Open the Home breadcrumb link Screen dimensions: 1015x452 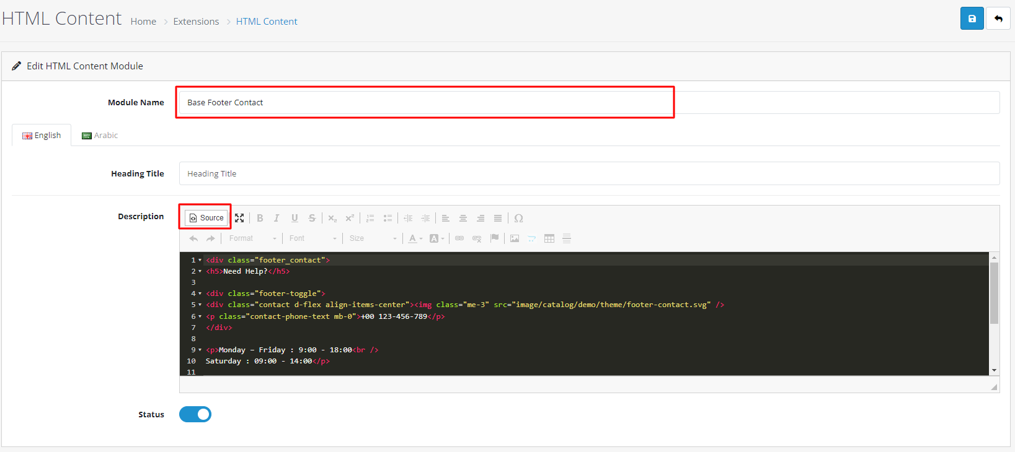[143, 22]
